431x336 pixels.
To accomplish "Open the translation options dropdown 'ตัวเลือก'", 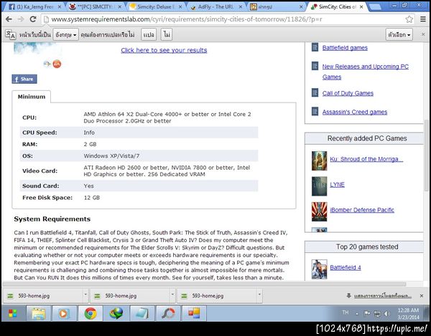I will (399, 34).
